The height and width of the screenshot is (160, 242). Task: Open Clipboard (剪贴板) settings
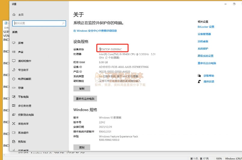pos(22,142)
